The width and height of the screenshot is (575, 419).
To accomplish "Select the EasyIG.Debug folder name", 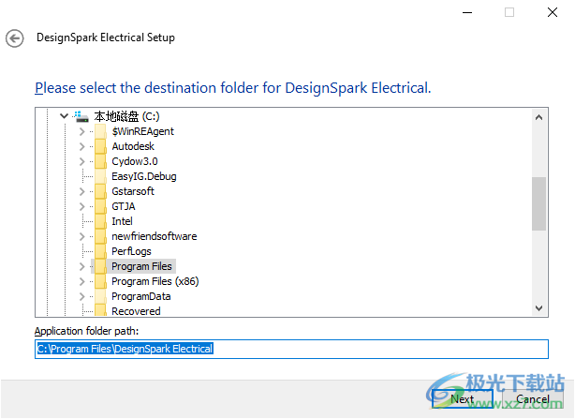I will (x=144, y=176).
